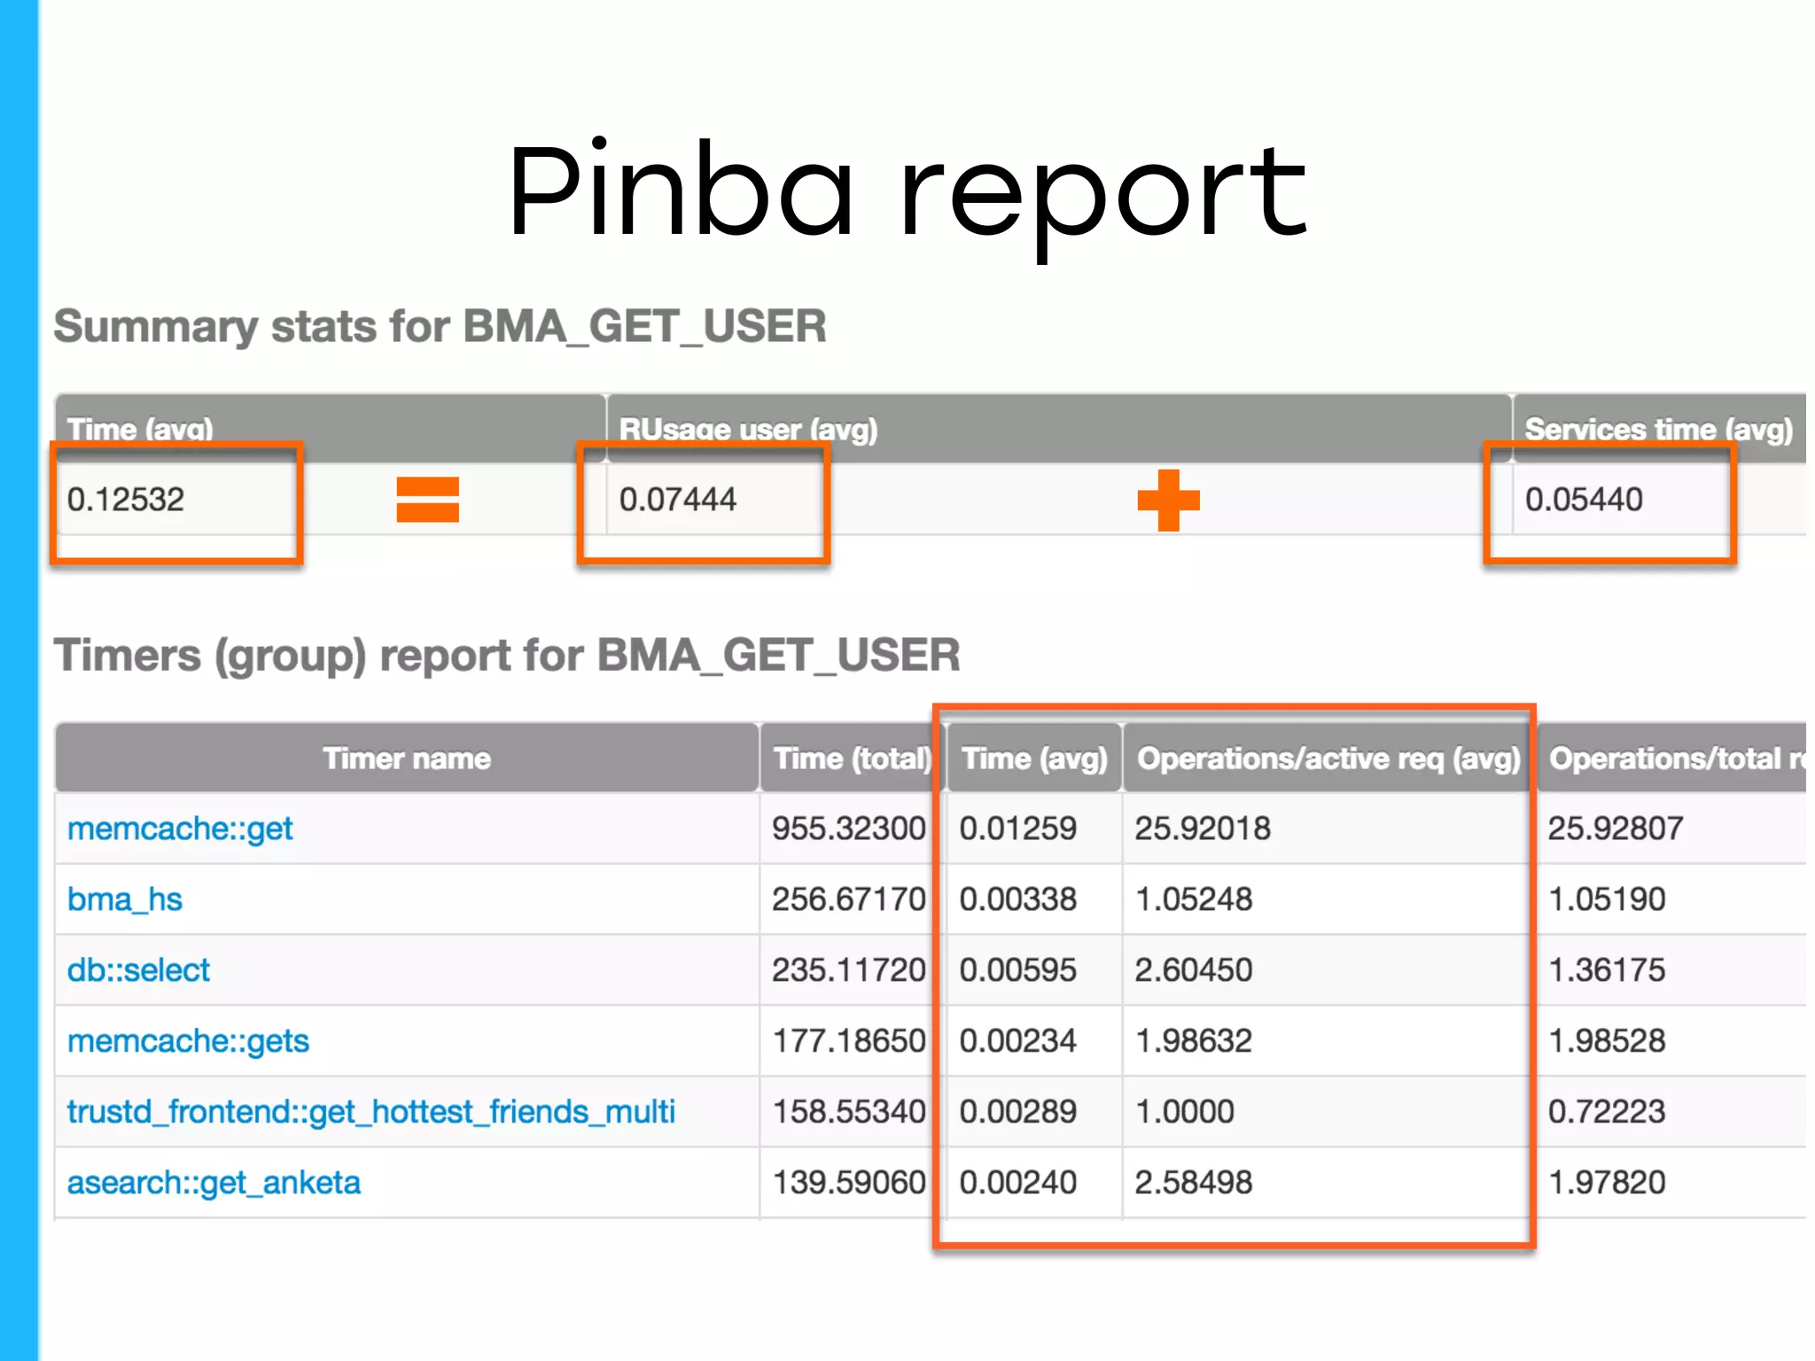
Task: Select total time 158.55340 for trustd_frontend
Action: tap(849, 1112)
